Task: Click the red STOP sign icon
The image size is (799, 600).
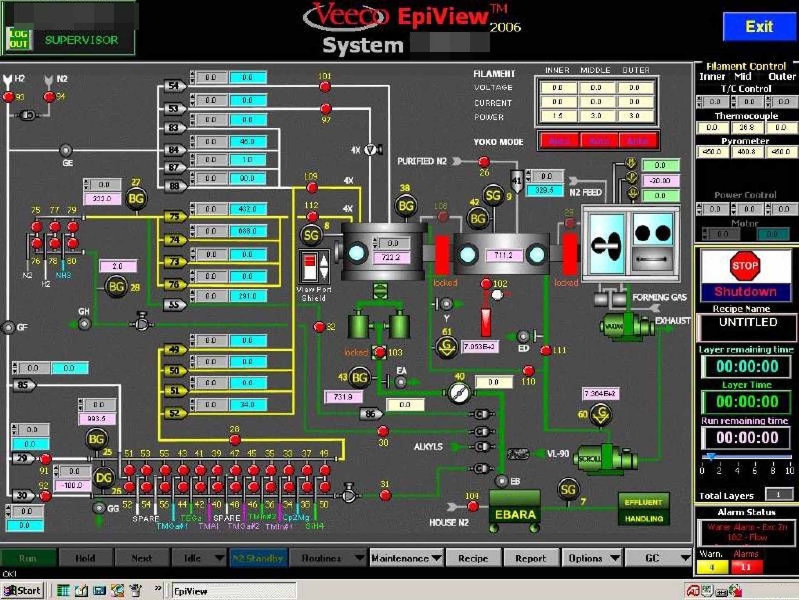Action: click(x=745, y=266)
